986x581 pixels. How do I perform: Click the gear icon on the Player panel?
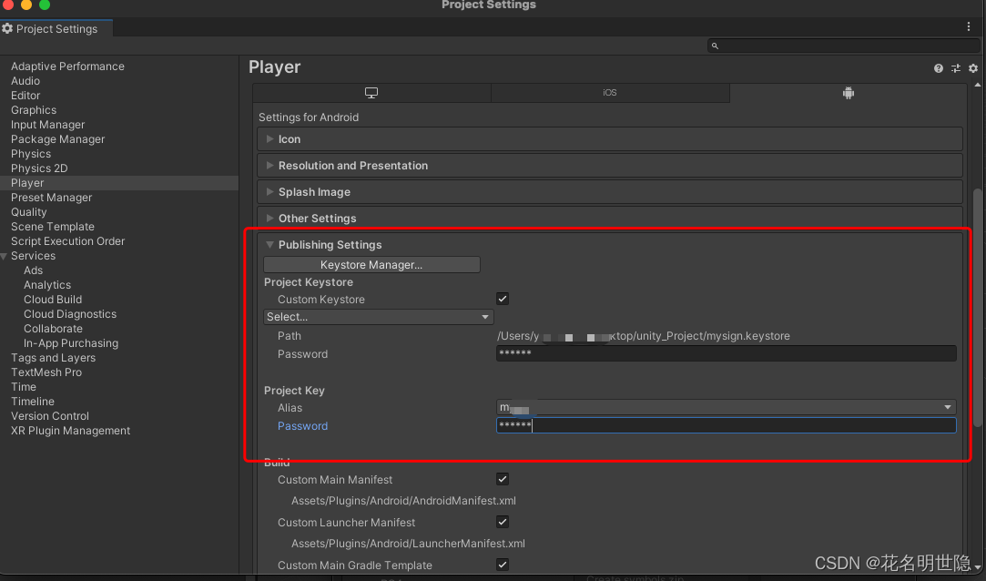(972, 68)
